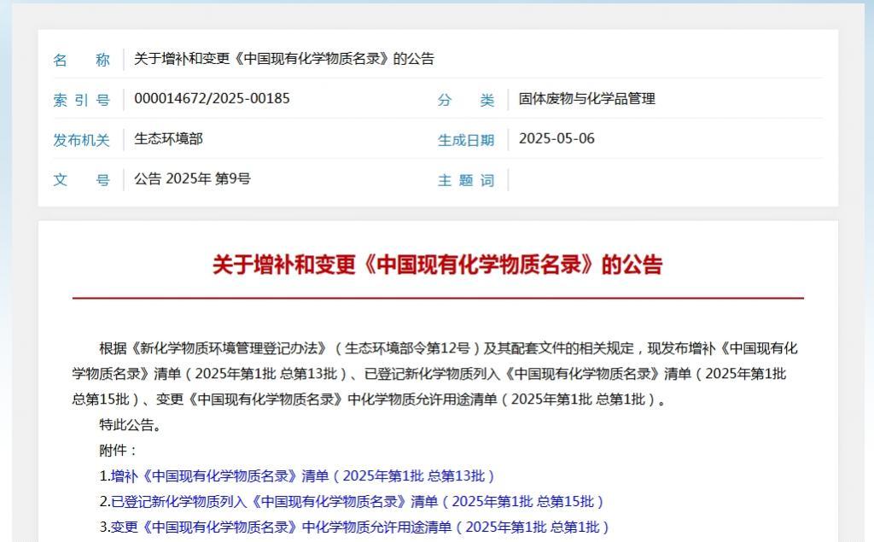This screenshot has width=874, height=542.
Task: Click the 附件： label
Action: [x=118, y=450]
